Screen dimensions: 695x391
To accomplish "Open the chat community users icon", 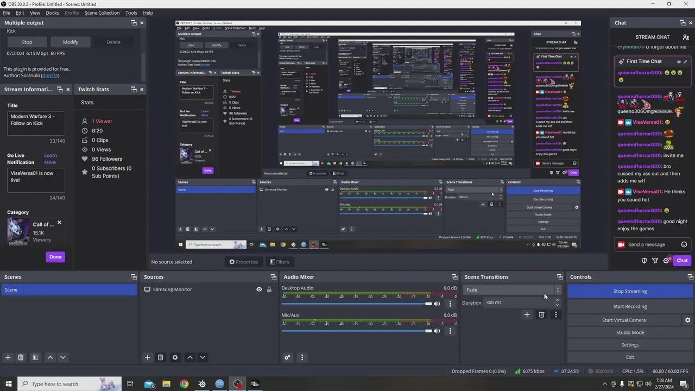I will click(x=685, y=37).
